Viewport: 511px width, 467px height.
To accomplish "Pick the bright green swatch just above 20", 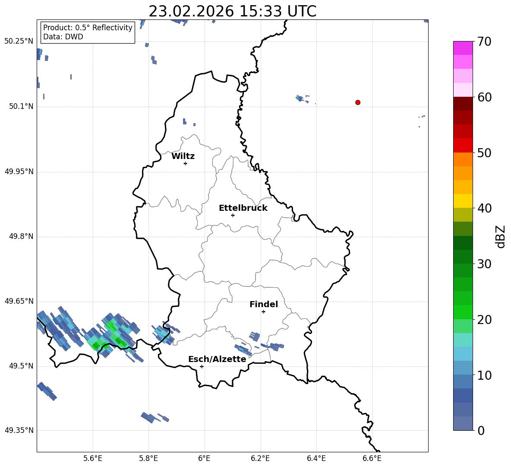I will point(463,312).
